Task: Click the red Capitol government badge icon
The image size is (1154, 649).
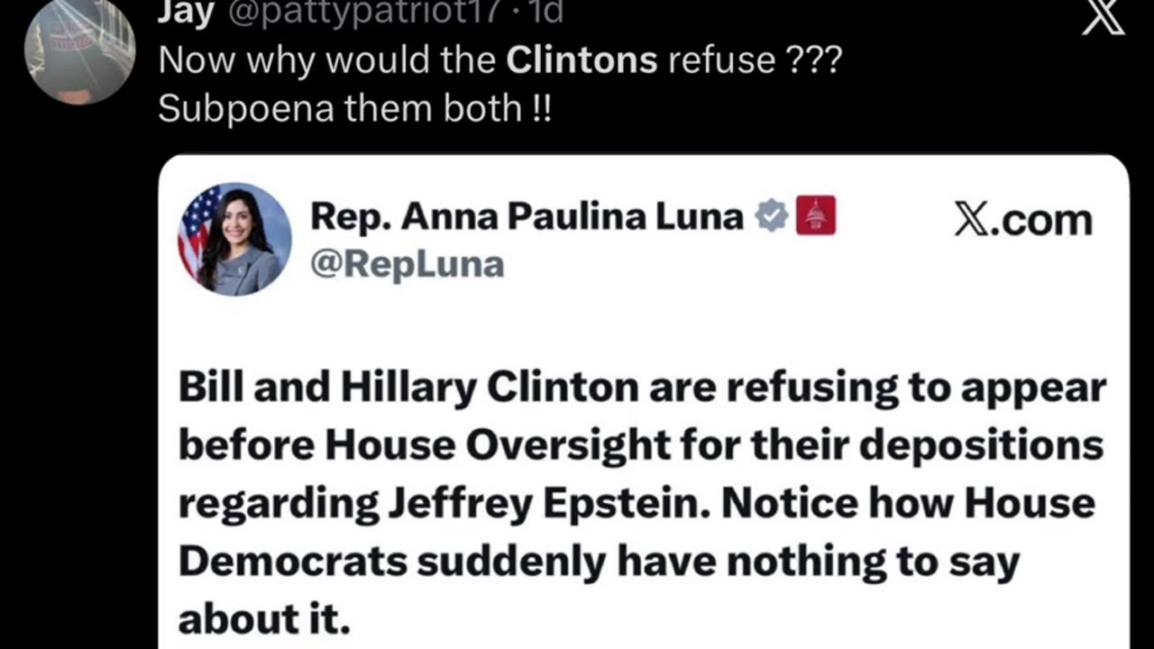Action: click(815, 216)
